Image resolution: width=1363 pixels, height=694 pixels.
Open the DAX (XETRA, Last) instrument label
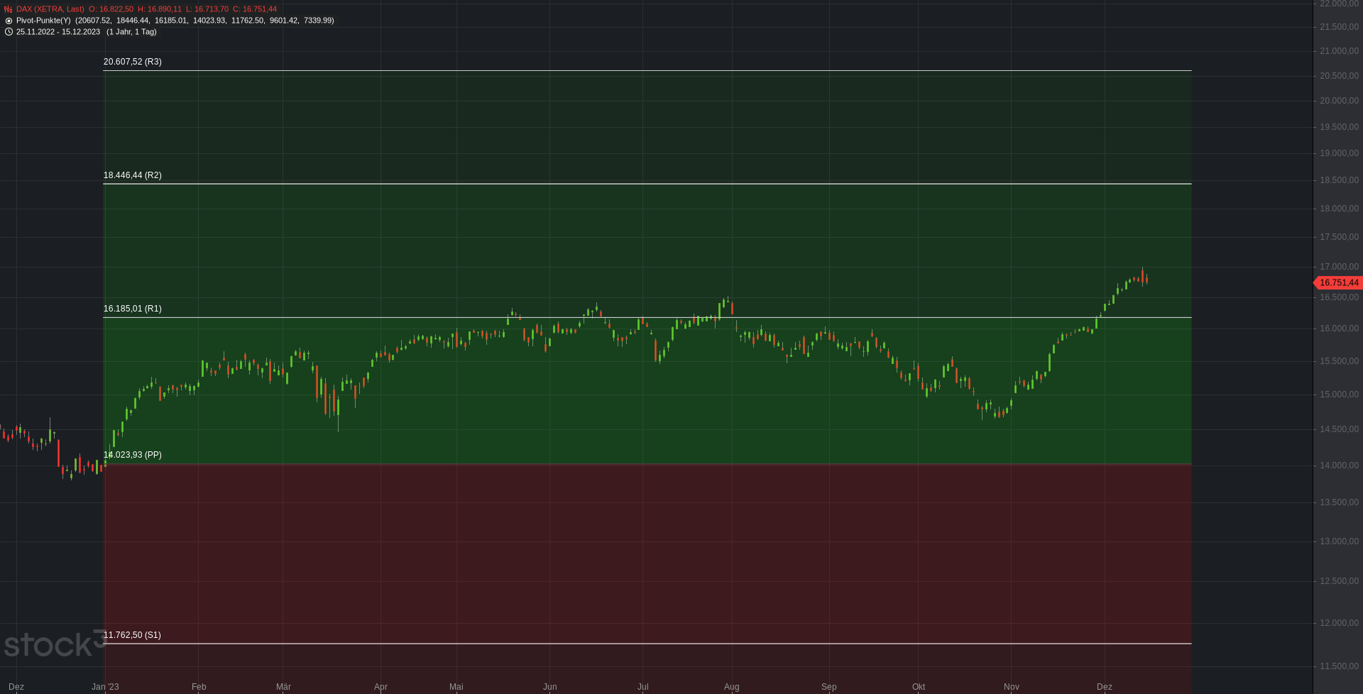click(x=50, y=9)
